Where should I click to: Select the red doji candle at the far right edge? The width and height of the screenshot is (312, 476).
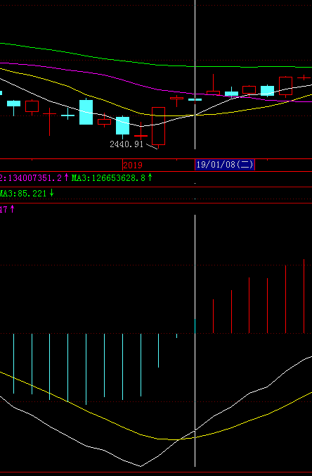tap(304, 78)
